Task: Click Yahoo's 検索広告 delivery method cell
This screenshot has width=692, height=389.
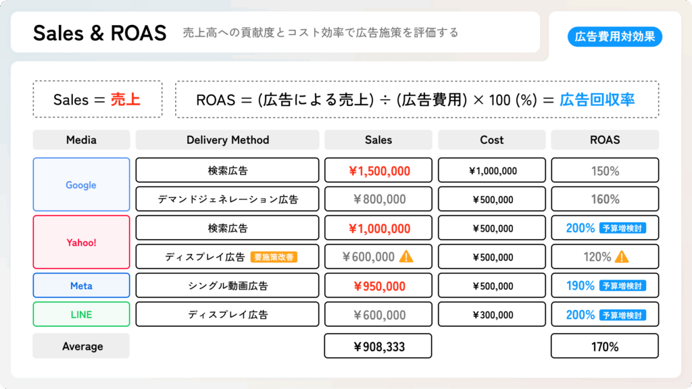Action: coord(227,228)
